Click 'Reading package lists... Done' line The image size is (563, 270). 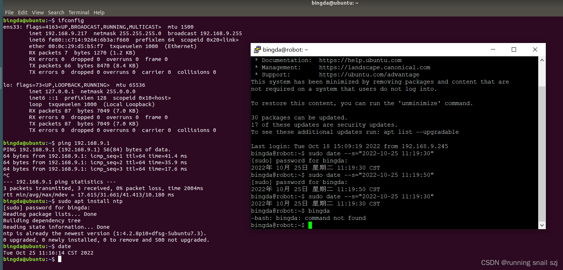point(50,214)
